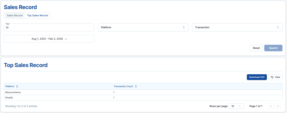Focus the Top number input field
Screen dimensions: 287x113
[x=49, y=28]
